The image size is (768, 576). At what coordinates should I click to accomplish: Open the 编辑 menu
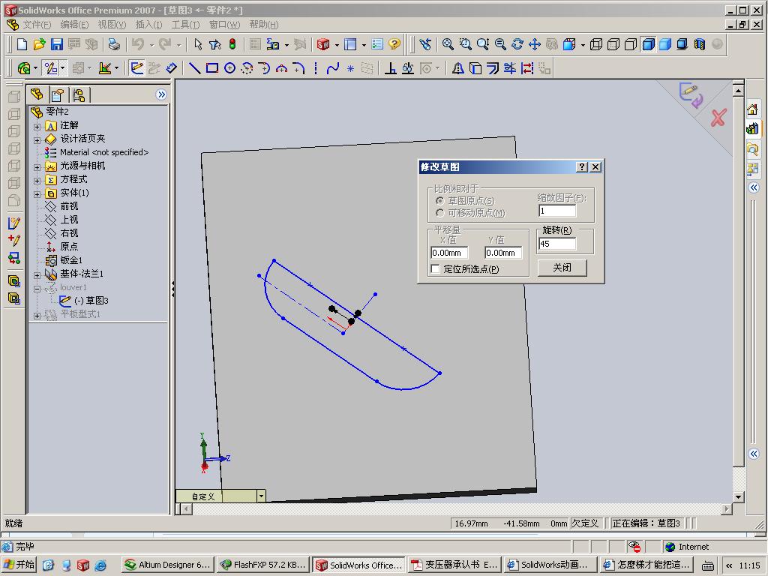click(x=74, y=25)
